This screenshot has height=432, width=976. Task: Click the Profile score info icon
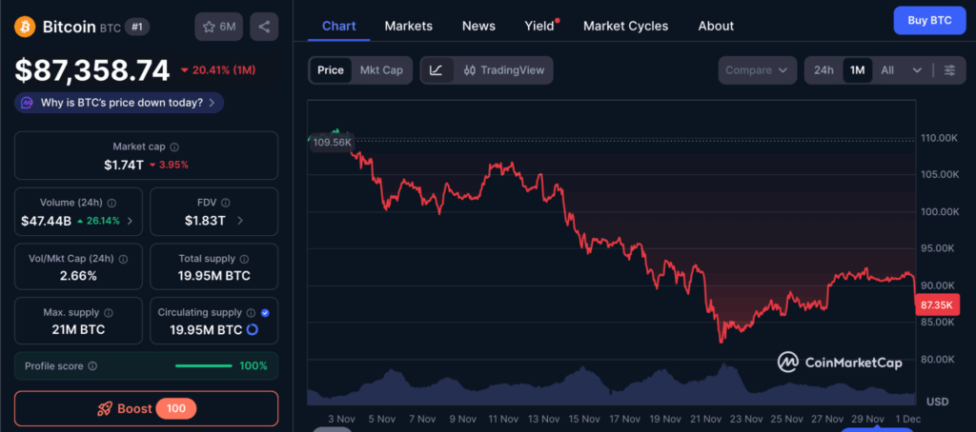point(92,365)
